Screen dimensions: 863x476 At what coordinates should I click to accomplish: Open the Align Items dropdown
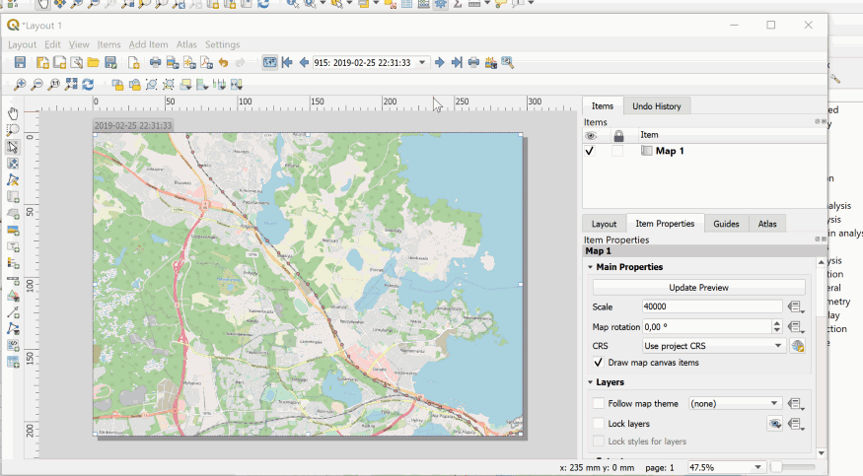tap(202, 85)
